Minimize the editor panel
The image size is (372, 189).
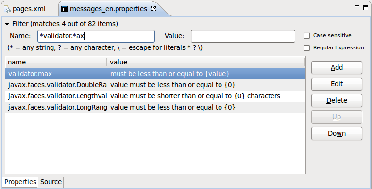click(357, 7)
